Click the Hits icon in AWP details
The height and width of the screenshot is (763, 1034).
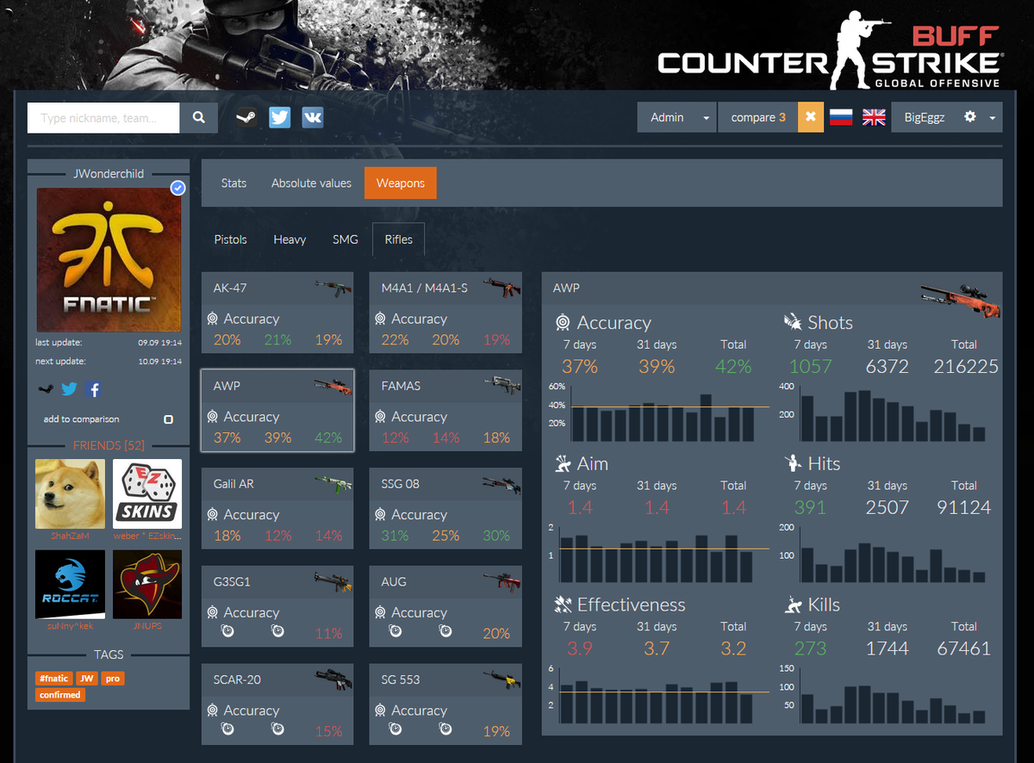[794, 463]
